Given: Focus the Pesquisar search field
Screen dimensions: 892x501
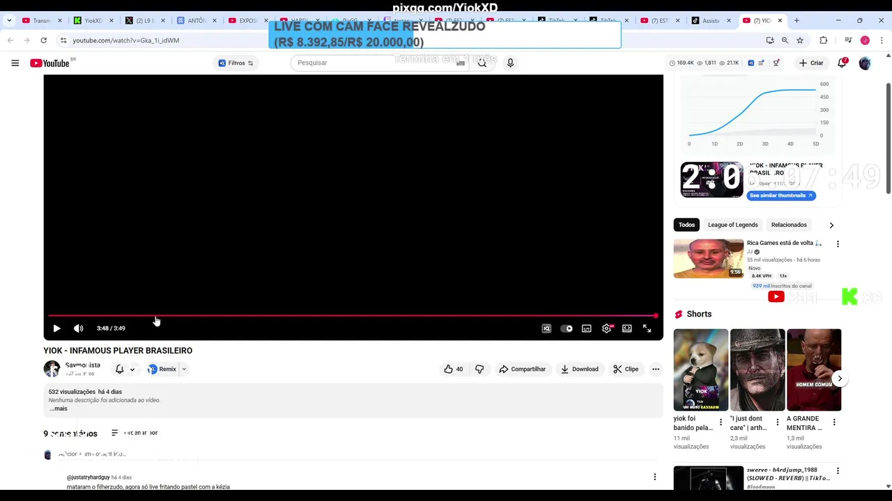Looking at the screenshot, I should (x=376, y=63).
